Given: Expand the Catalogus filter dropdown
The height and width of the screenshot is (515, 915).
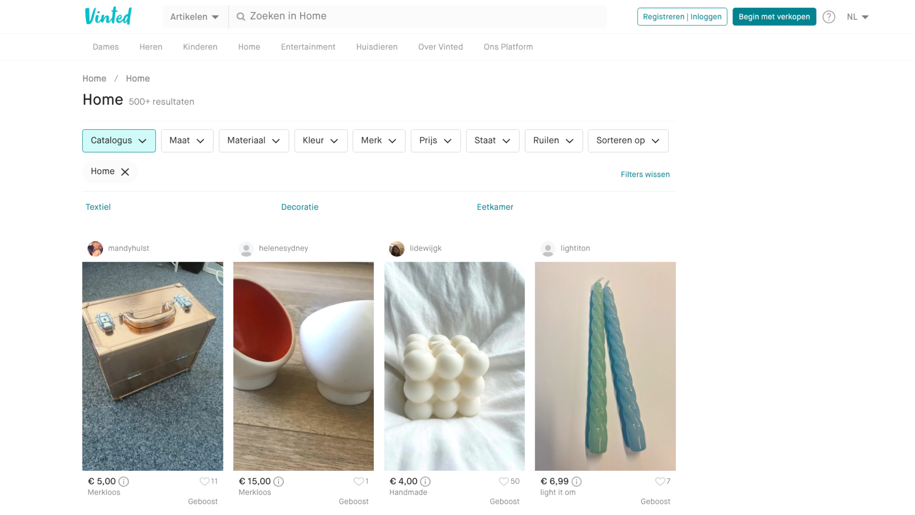Looking at the screenshot, I should point(119,141).
